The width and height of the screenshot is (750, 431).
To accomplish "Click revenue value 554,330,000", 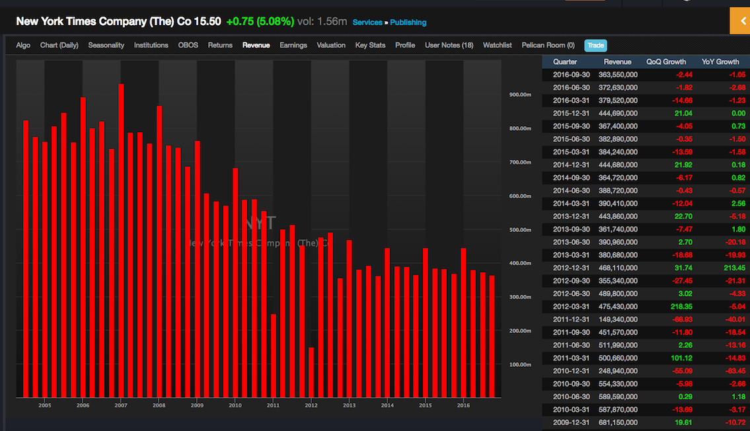I will [x=618, y=385].
